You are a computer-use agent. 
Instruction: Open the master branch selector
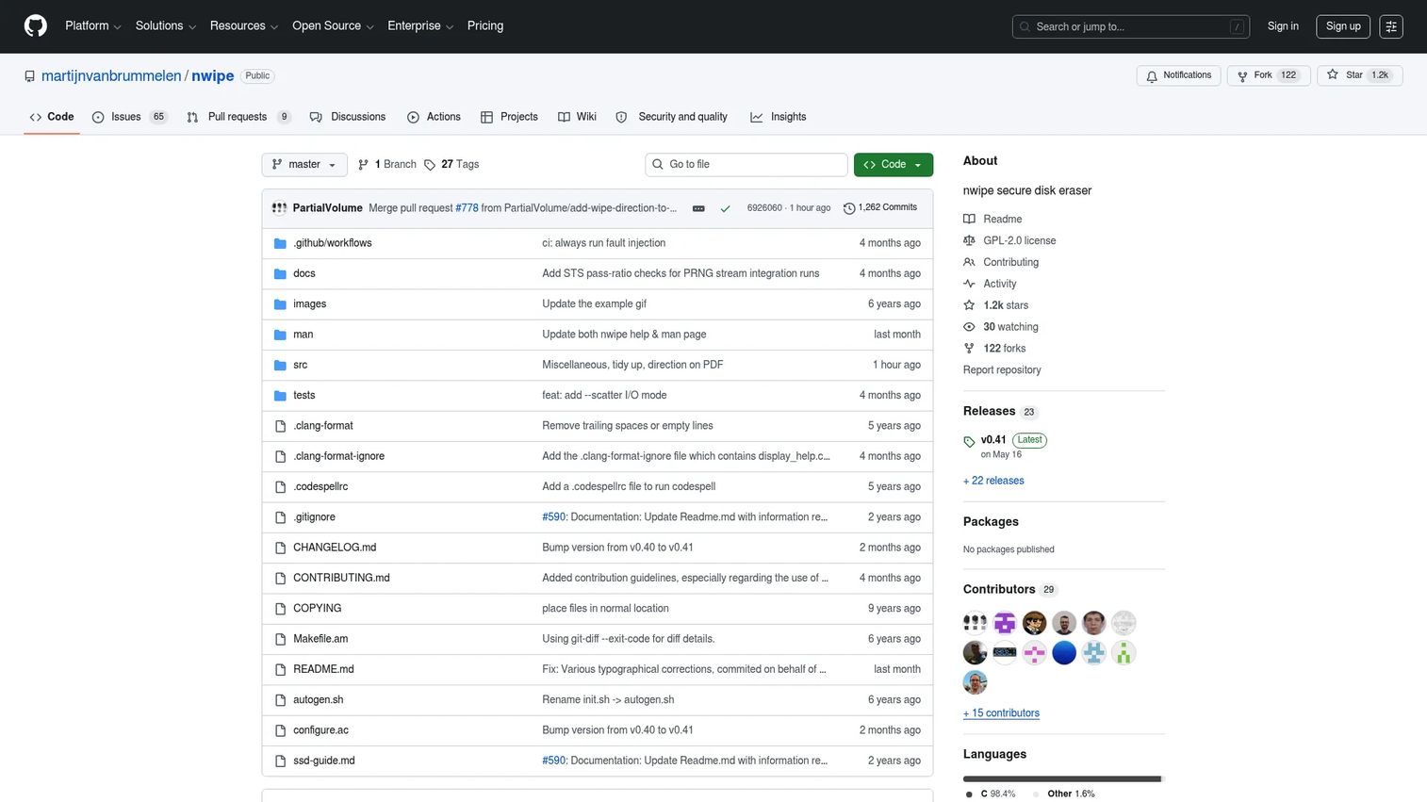pyautogui.click(x=304, y=165)
